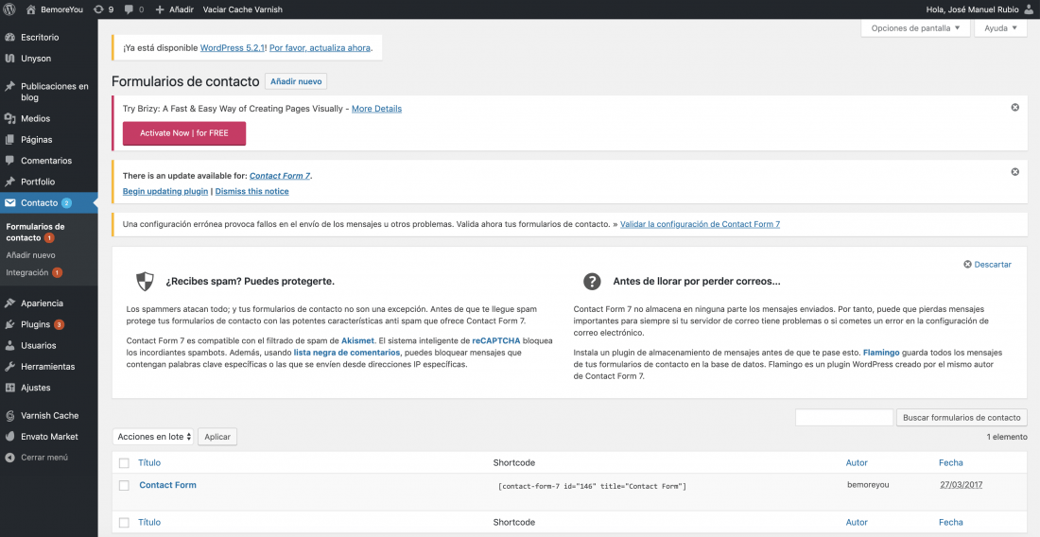Image resolution: width=1040 pixels, height=537 pixels.
Task: Click the Cerrar menú collapse arrow icon
Action: click(10, 458)
